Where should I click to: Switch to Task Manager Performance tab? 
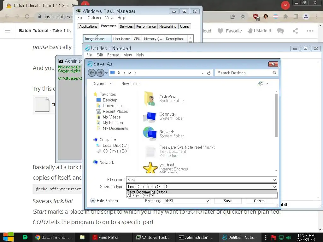[x=146, y=26]
